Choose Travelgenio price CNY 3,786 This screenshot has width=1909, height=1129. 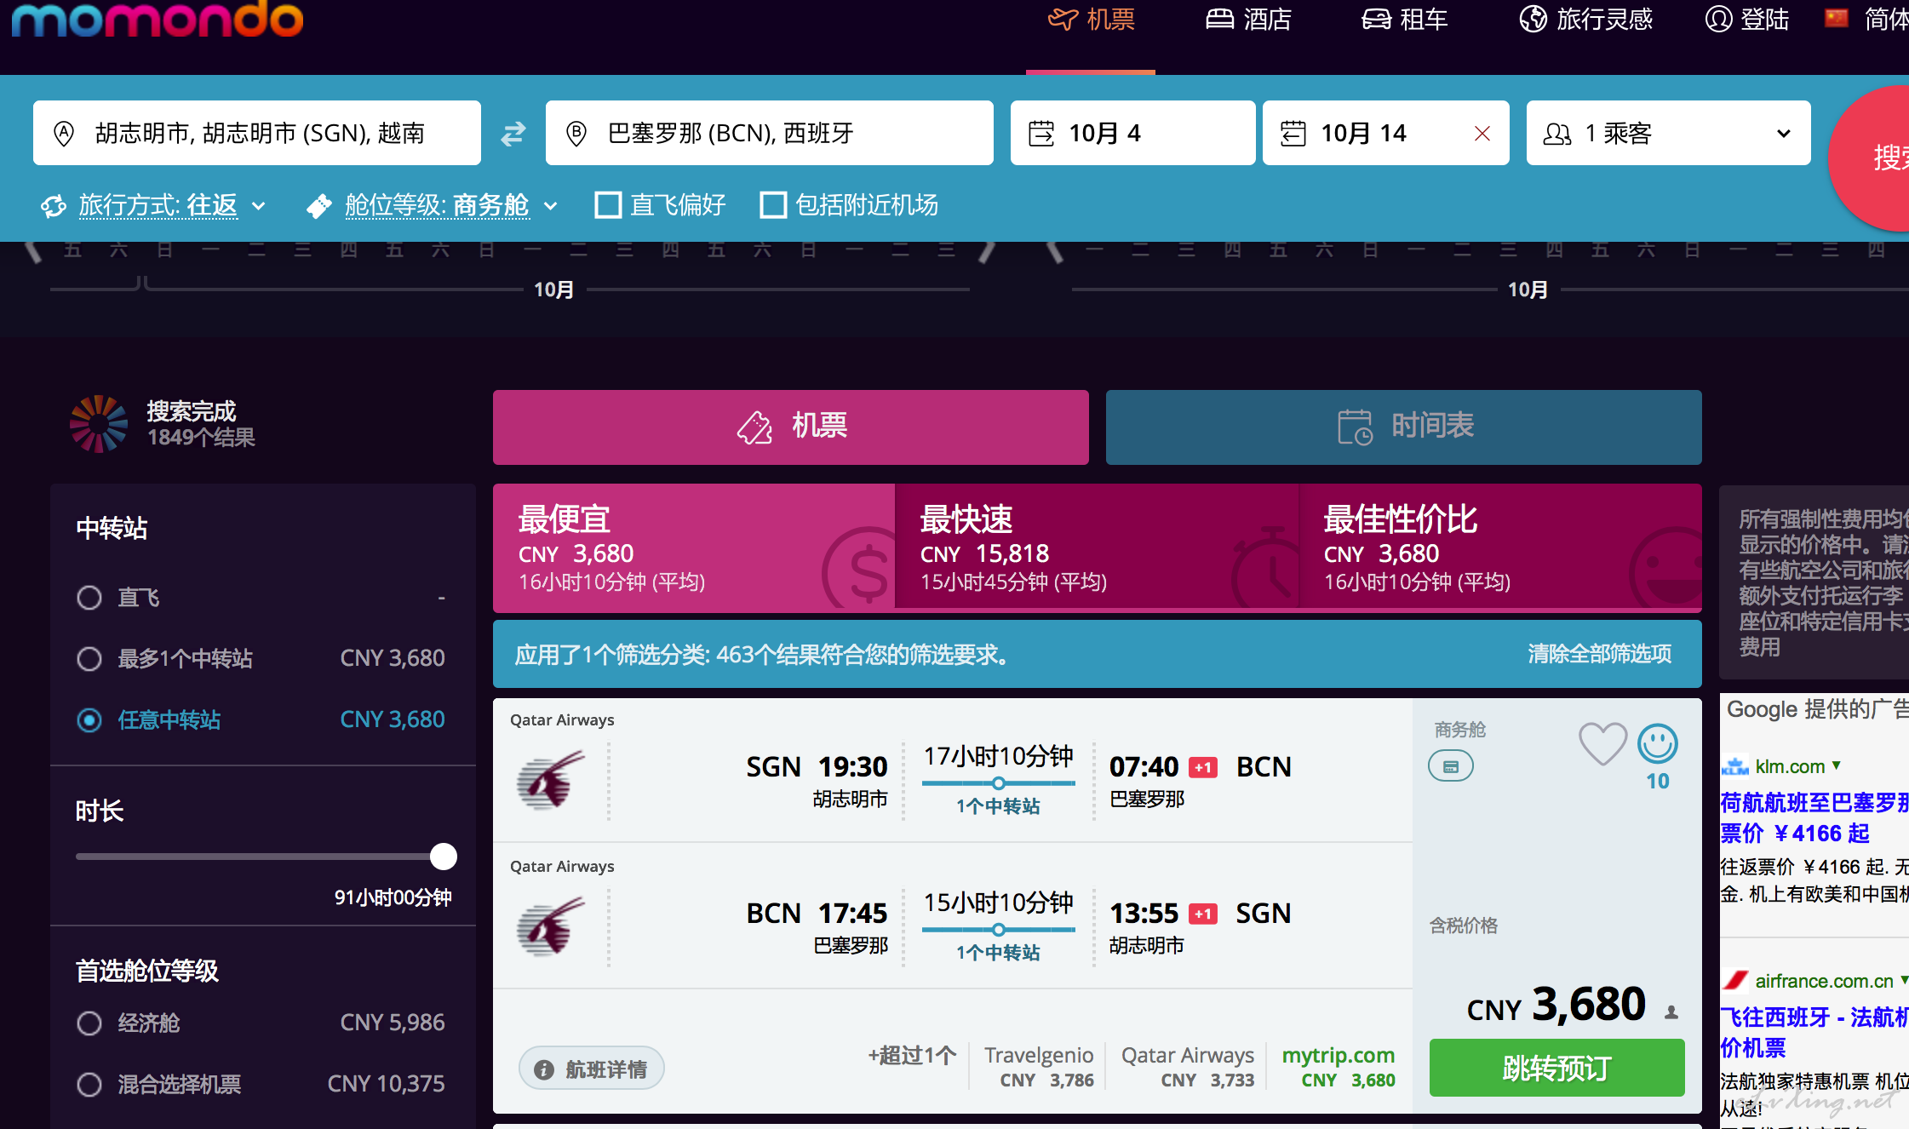coord(1039,1067)
